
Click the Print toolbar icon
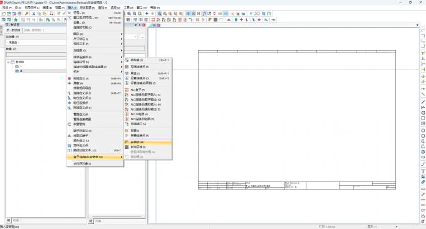(19, 13)
